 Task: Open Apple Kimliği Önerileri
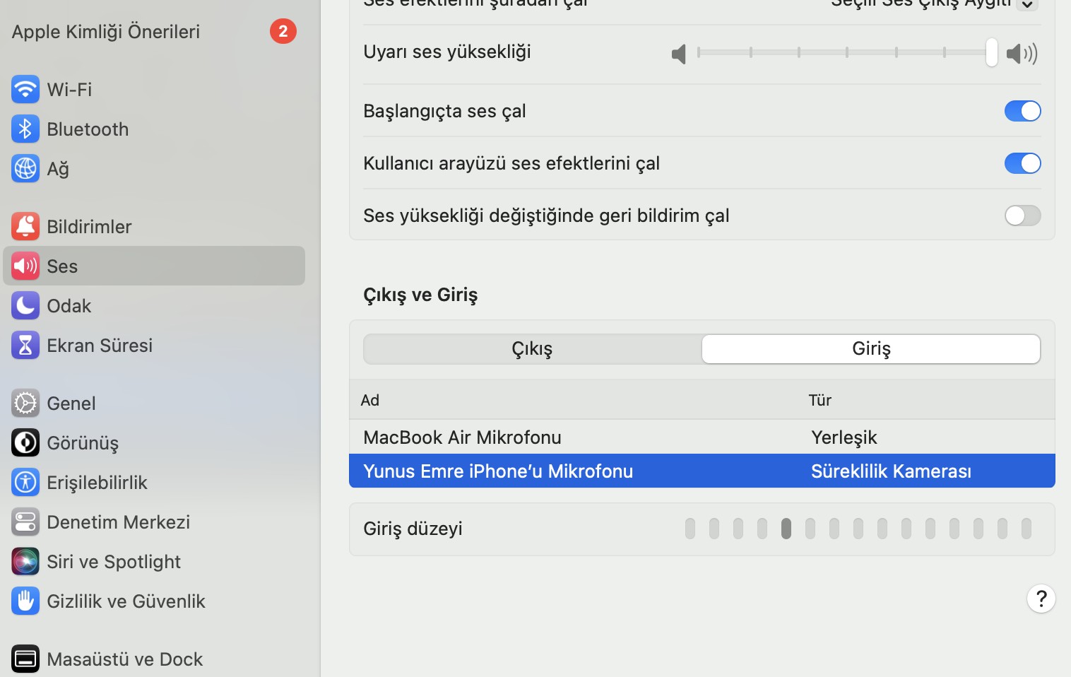105,31
